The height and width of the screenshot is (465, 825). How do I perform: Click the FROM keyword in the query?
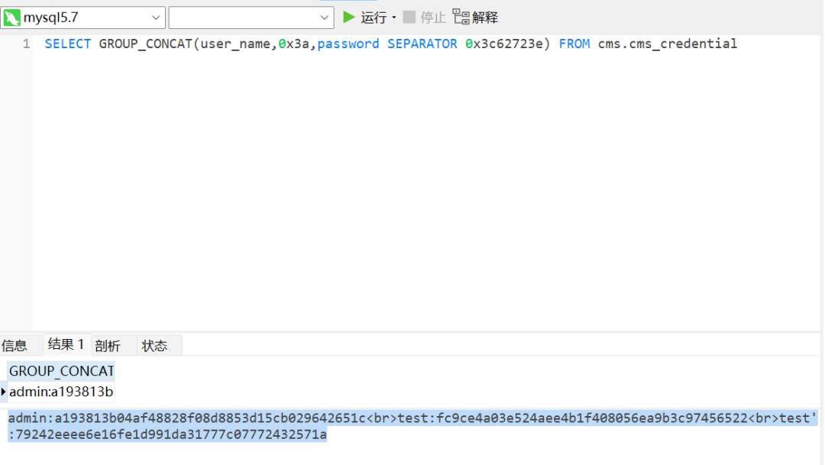[x=574, y=44]
